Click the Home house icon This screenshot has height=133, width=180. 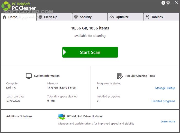(4, 17)
